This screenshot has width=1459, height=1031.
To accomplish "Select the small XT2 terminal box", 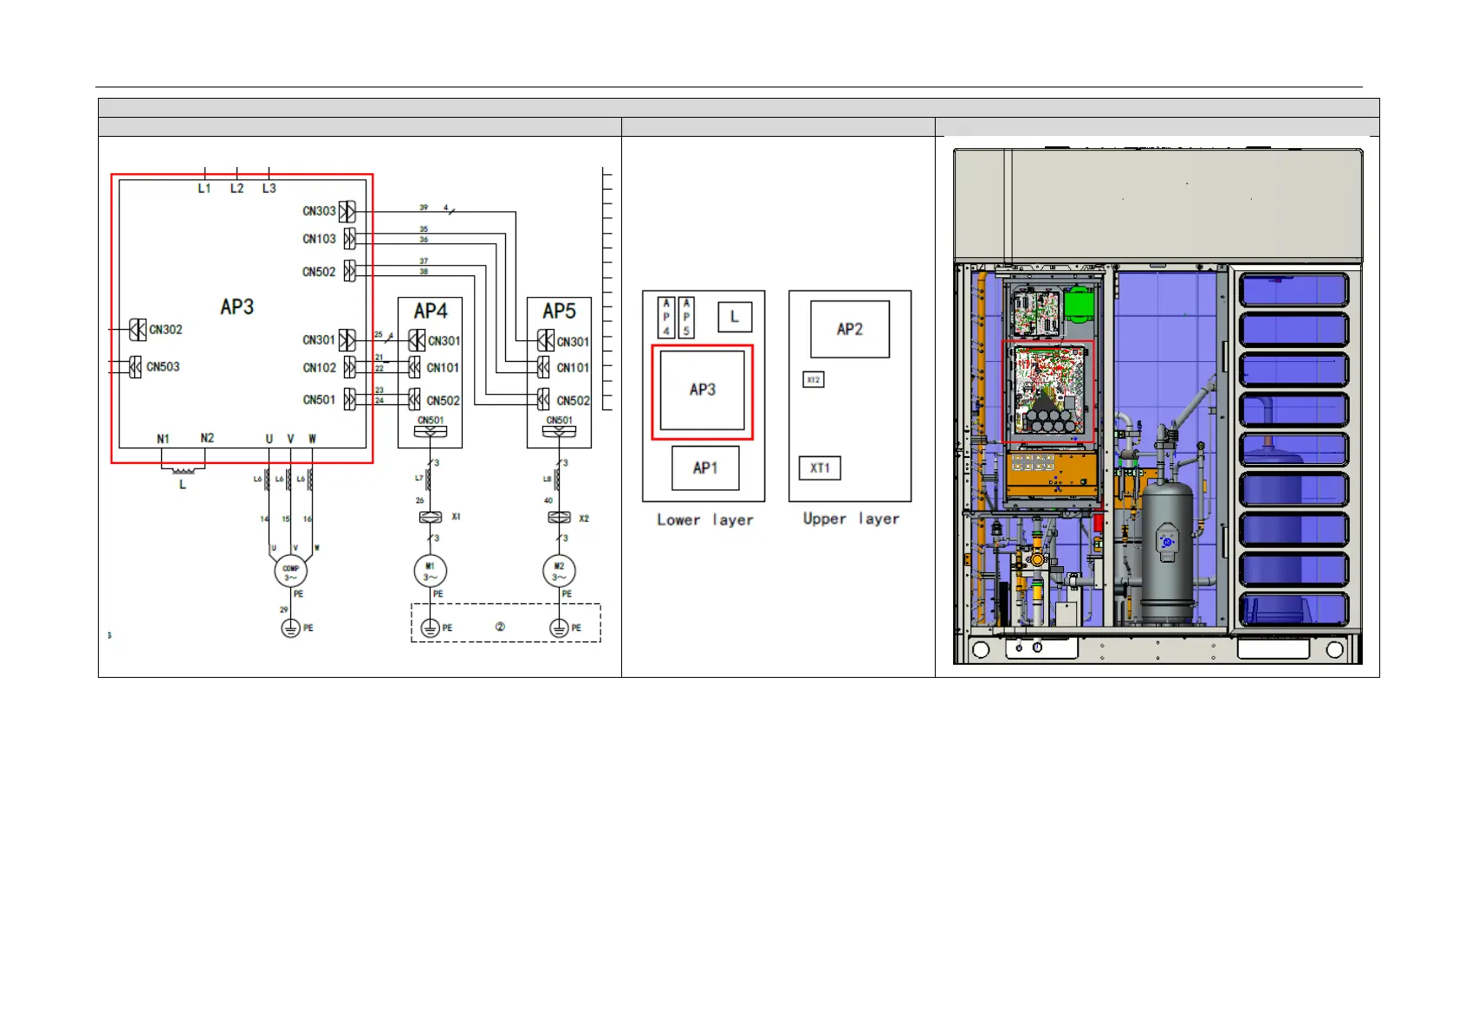I will point(813,380).
